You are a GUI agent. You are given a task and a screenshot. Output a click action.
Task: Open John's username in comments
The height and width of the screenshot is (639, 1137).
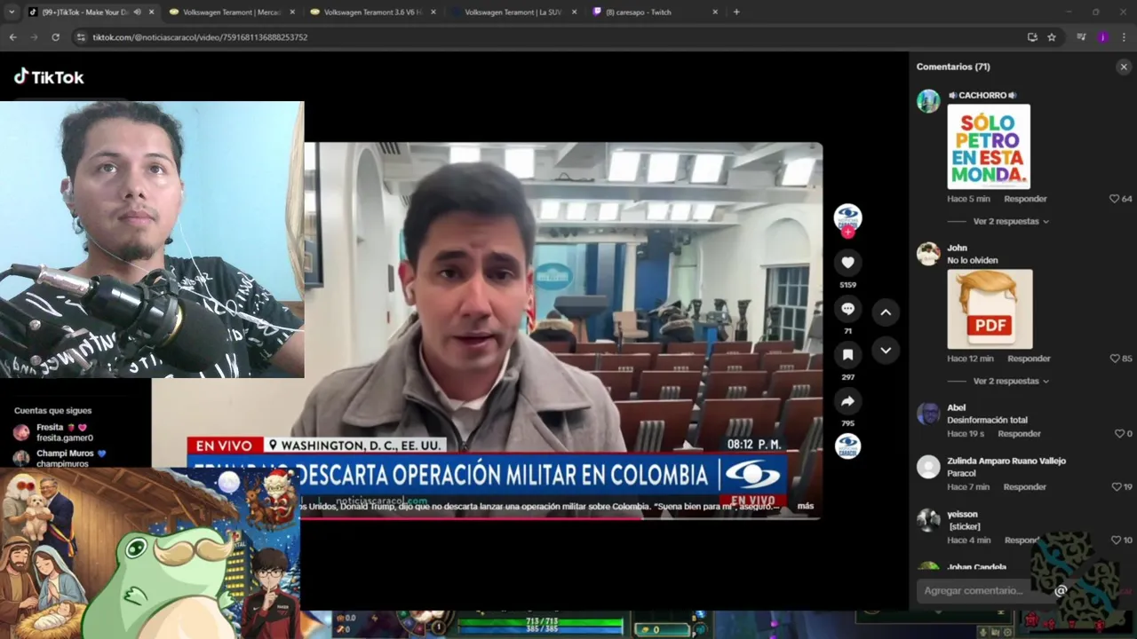click(957, 248)
